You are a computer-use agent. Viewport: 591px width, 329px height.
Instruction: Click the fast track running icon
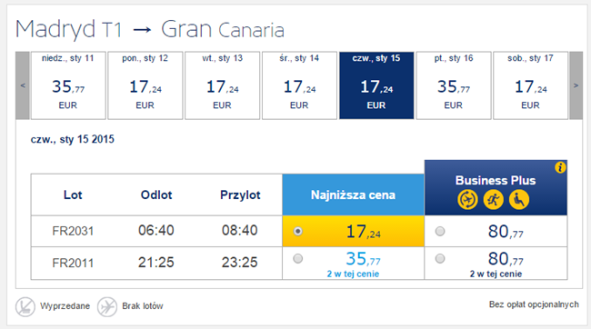(494, 200)
